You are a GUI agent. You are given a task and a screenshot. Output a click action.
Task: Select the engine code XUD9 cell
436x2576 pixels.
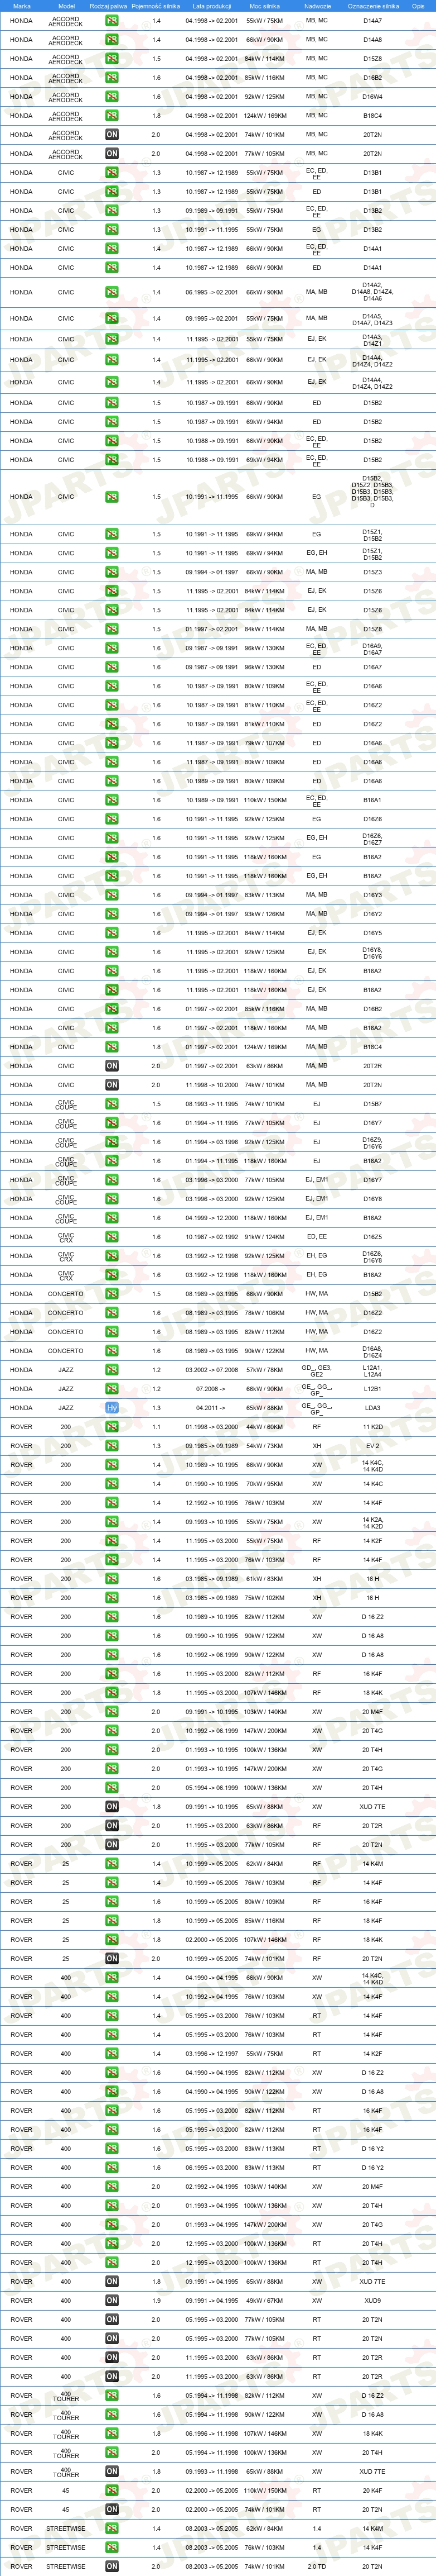click(x=372, y=2302)
